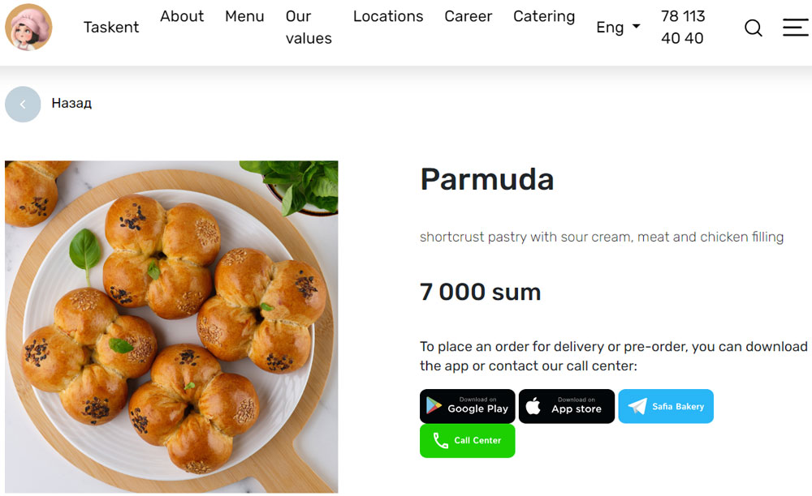The image size is (812, 496).
Task: Click the Safia chef girl logo
Action: click(x=28, y=28)
